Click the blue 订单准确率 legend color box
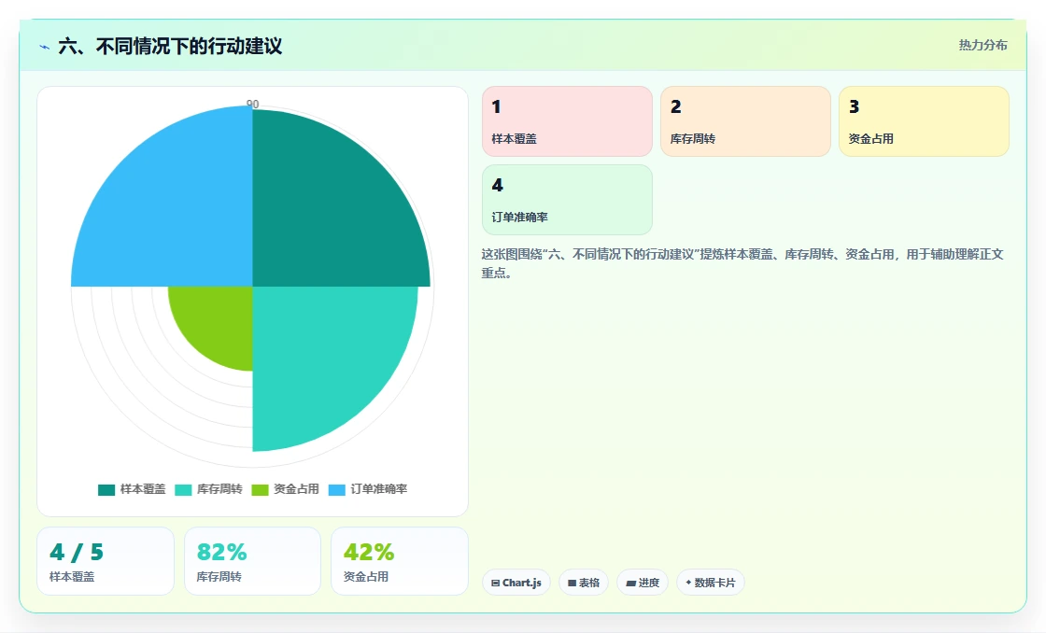This screenshot has height=633, width=1046. tap(337, 490)
